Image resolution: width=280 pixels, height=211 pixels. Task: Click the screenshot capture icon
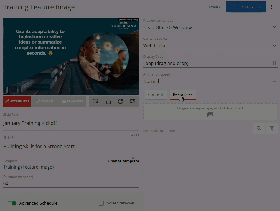[x=96, y=101]
